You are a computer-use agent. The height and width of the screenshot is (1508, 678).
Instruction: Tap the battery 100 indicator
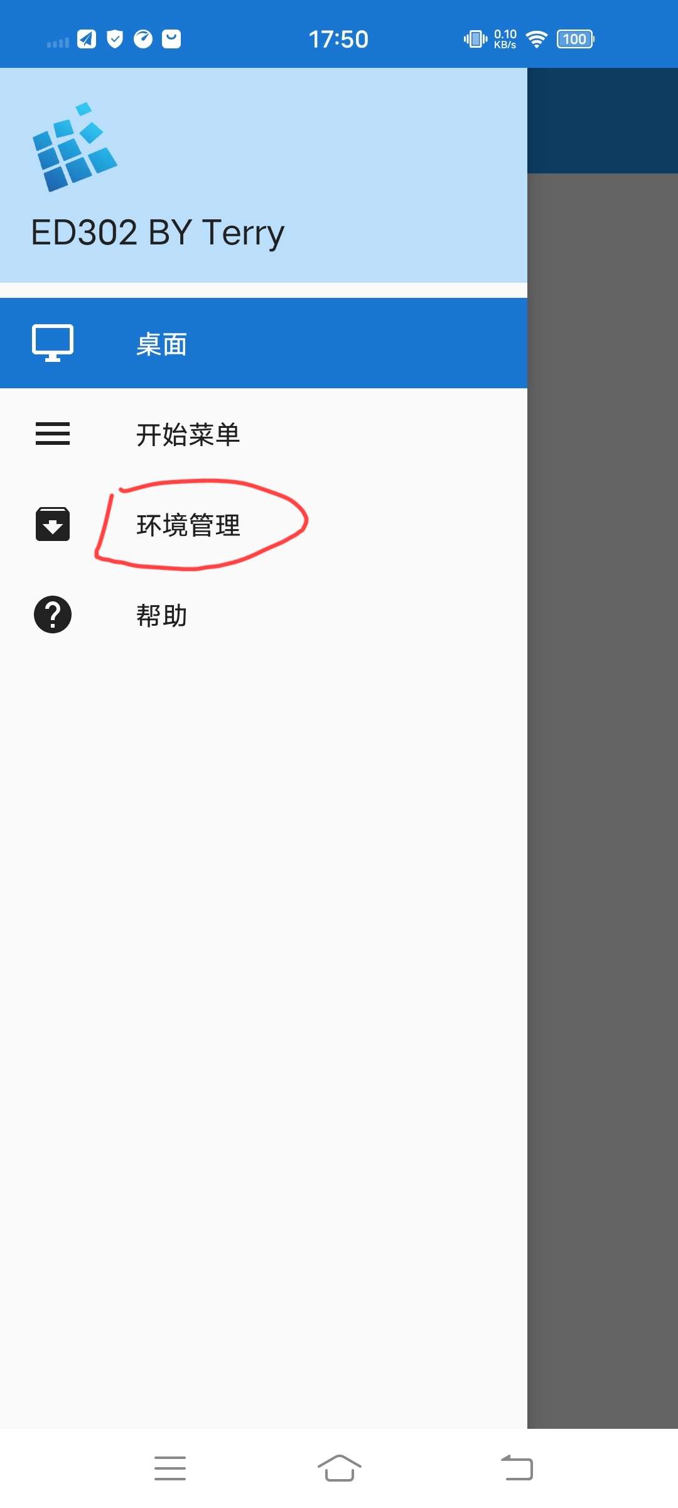click(x=575, y=39)
